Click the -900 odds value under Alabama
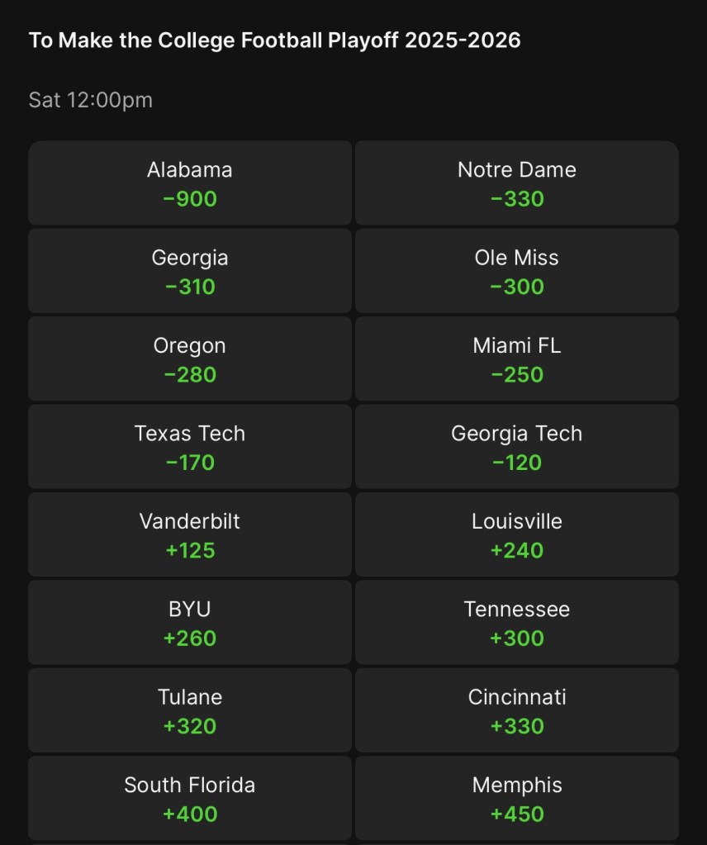 [x=190, y=199]
